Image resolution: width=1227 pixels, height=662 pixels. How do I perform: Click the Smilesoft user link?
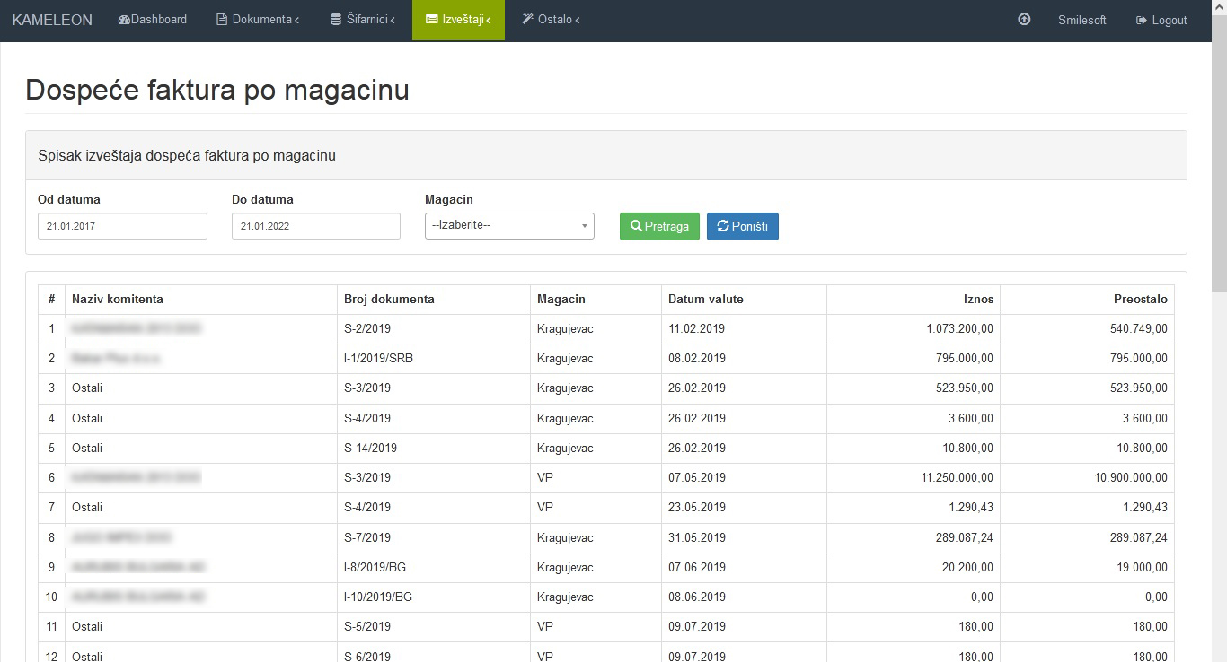click(1081, 20)
